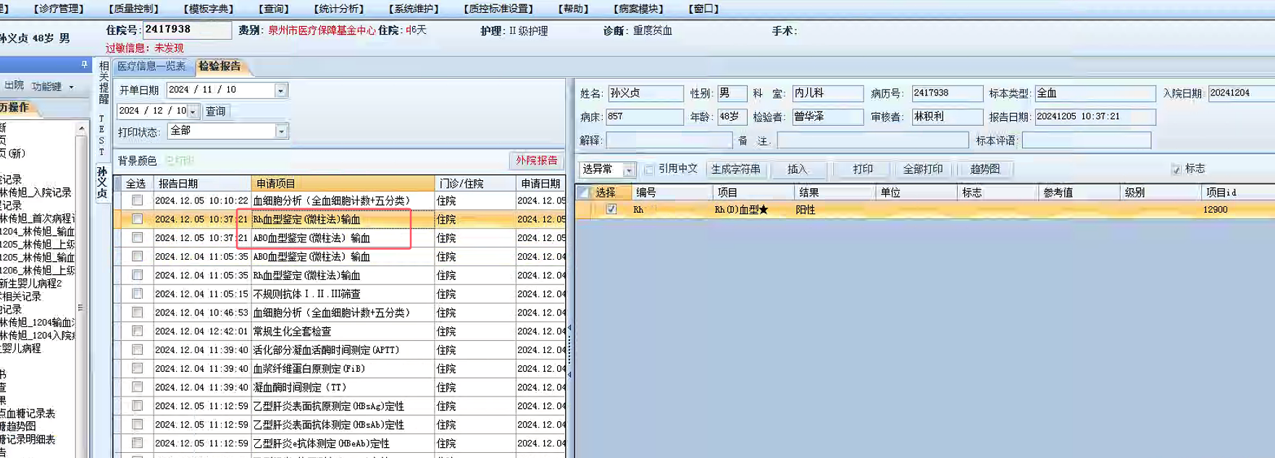
Task: Open the 林传旭_入院记录 tree item
Action: 36,192
